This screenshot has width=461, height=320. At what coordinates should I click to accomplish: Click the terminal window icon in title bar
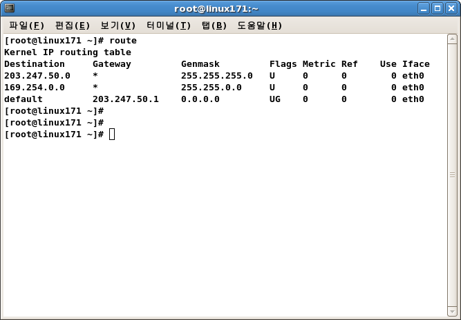tap(10, 8)
